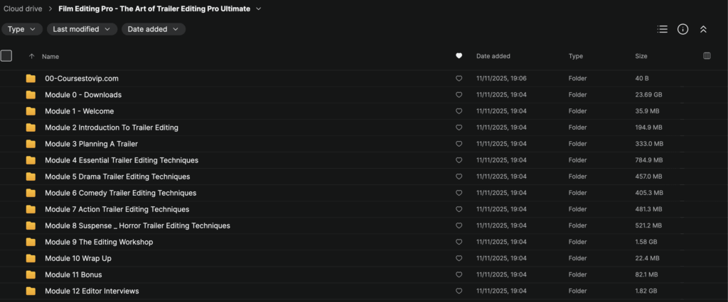Expand the Last modified filter dropdown
This screenshot has height=302, width=728.
tap(82, 29)
